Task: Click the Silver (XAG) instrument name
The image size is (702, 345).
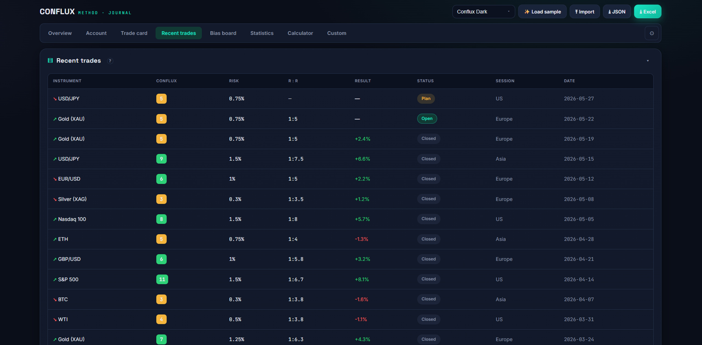Action: point(72,199)
